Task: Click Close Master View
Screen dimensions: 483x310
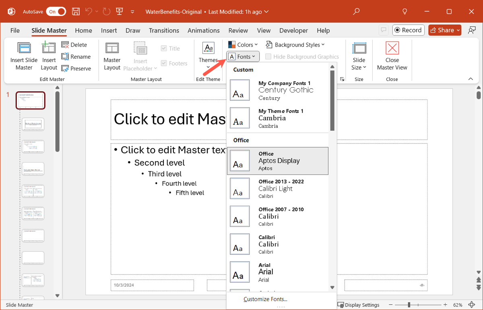Action: (x=392, y=56)
